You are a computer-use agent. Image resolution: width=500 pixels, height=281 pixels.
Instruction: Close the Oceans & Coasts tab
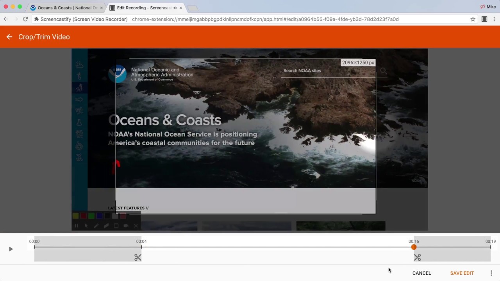coord(102,8)
